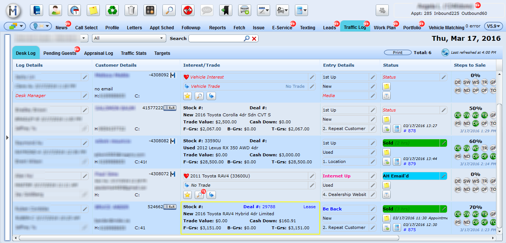This screenshot has height=243, width=506.
Task: Click the yellow sticky note toolbar icon
Action: pyautogui.click(x=93, y=10)
